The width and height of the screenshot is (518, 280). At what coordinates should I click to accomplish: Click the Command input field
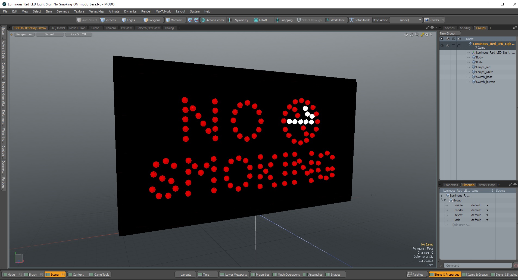click(x=478, y=266)
